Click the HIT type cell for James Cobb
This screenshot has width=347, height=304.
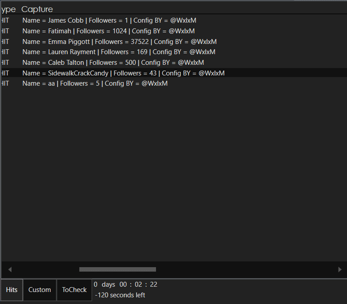pyautogui.click(x=5, y=20)
